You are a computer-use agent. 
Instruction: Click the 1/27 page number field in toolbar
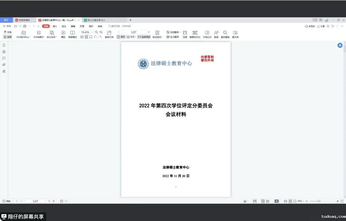(134, 32)
